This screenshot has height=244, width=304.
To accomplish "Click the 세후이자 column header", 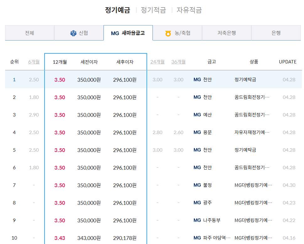I will [x=125, y=62].
